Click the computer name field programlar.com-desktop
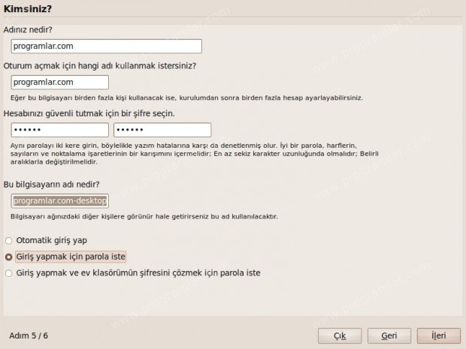This screenshot has height=349, width=466. tap(60, 201)
